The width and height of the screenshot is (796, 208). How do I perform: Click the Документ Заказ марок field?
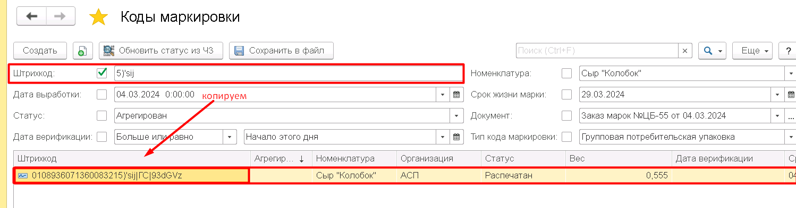pos(675,115)
